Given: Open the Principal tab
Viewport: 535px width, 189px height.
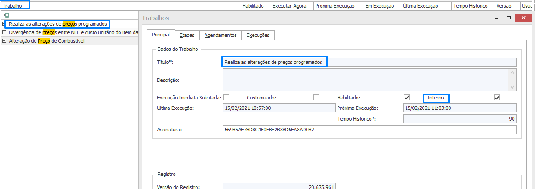Looking at the screenshot, I should (161, 35).
